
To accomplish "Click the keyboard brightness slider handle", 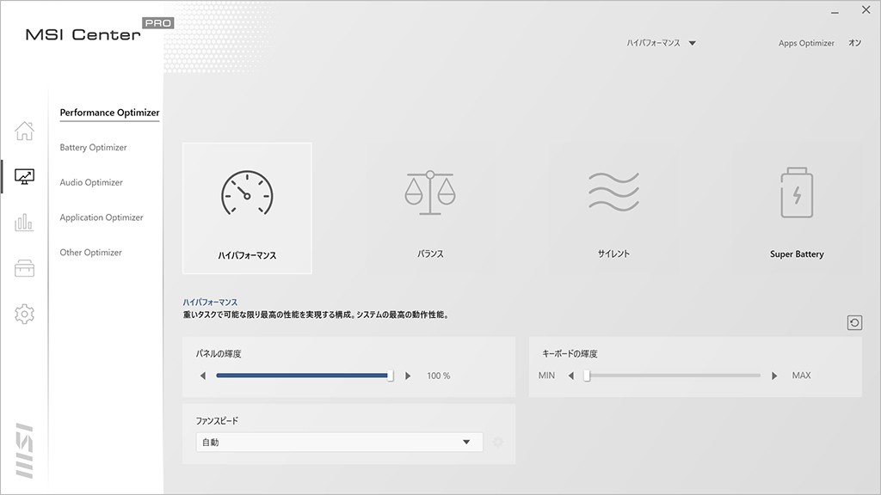I will [587, 376].
